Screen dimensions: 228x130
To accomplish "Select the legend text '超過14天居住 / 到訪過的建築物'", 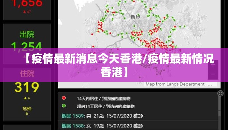I will pyautogui.click(x=106, y=107).
